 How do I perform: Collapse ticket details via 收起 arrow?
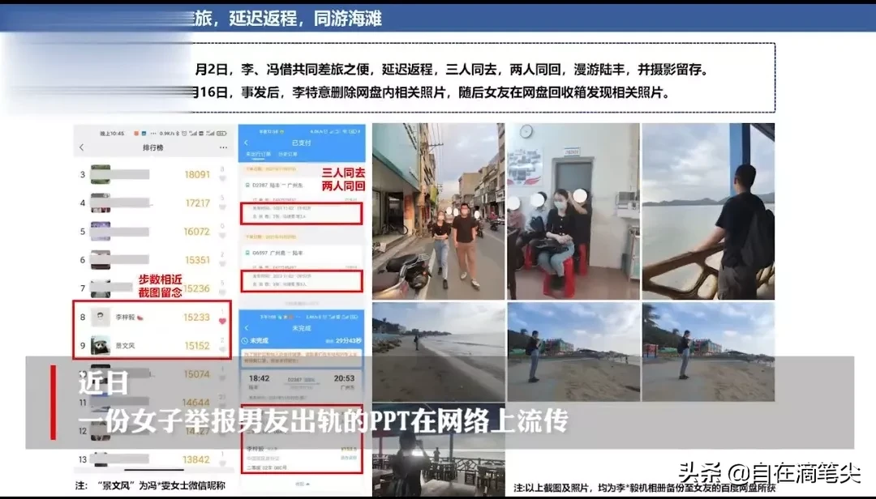(x=303, y=484)
